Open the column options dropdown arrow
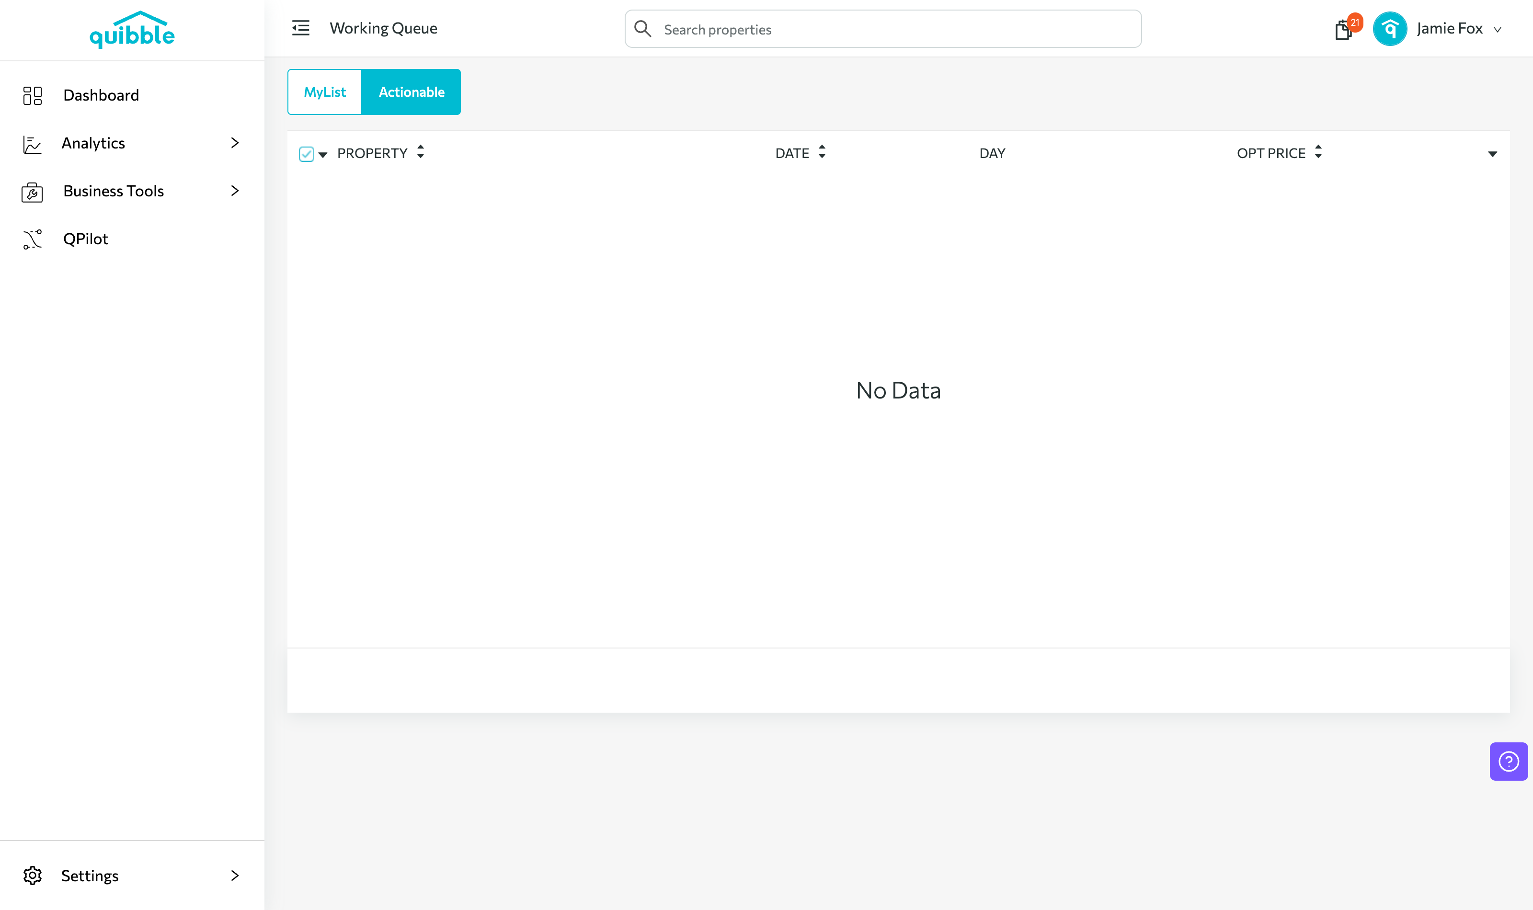Image resolution: width=1533 pixels, height=910 pixels. [1492, 154]
